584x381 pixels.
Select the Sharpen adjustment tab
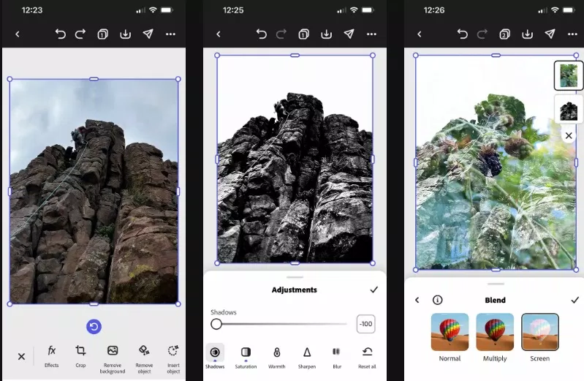click(307, 357)
